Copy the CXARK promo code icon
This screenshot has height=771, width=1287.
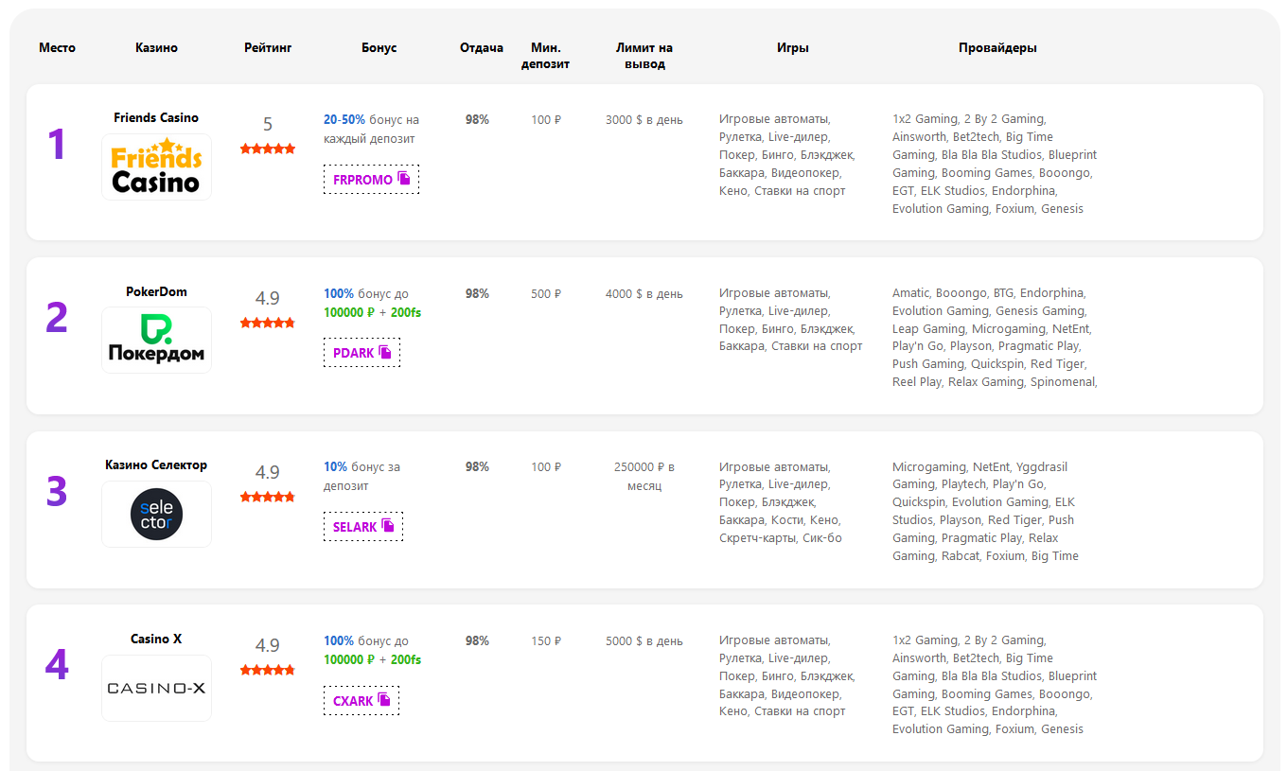(x=384, y=700)
